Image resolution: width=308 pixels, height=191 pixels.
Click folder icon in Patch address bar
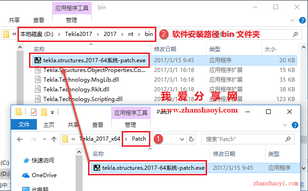(x=65, y=139)
